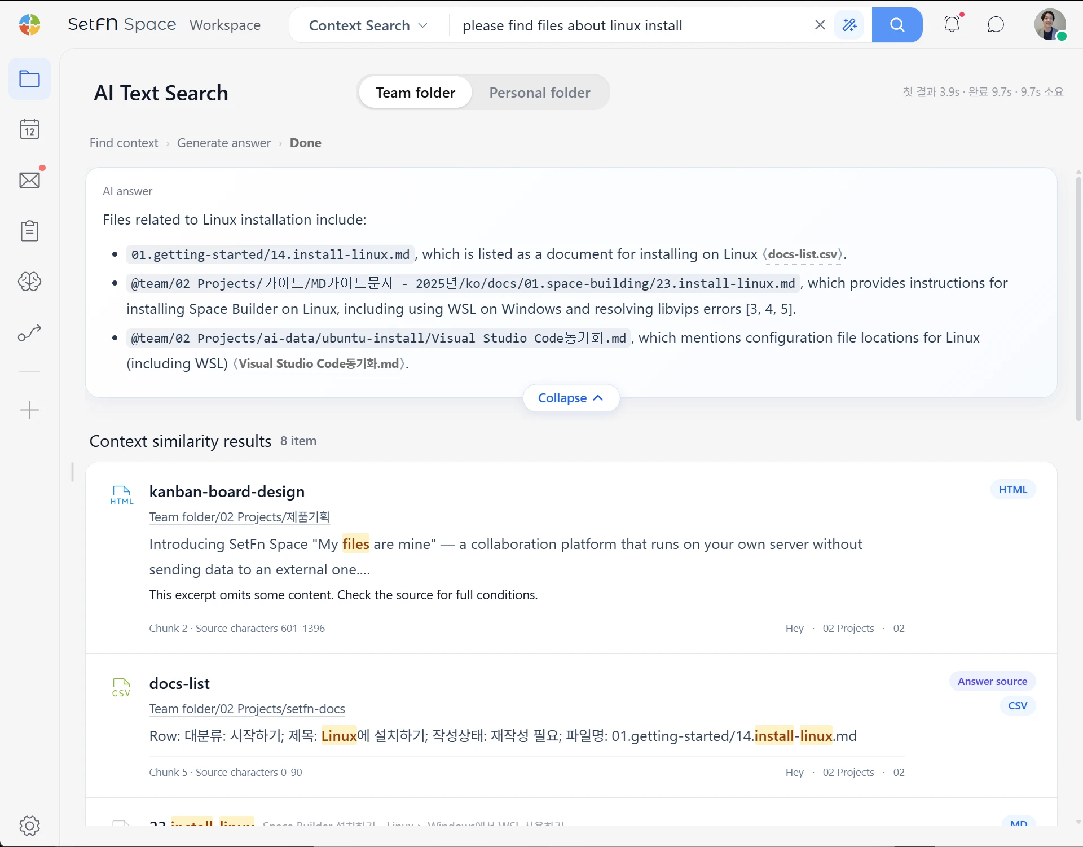
Task: Click the CSV type badge
Action: tap(1018, 705)
